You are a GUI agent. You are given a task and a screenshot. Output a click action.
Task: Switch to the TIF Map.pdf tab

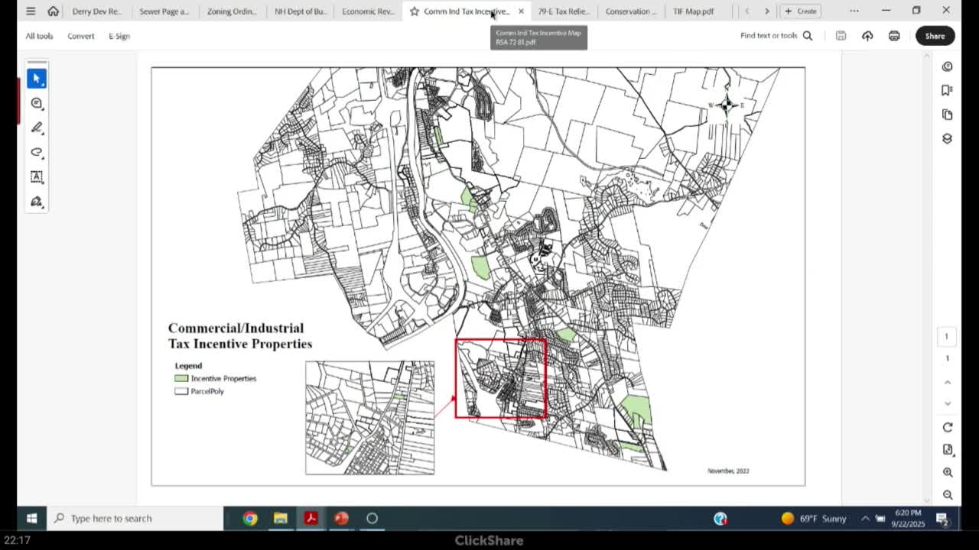(x=693, y=11)
